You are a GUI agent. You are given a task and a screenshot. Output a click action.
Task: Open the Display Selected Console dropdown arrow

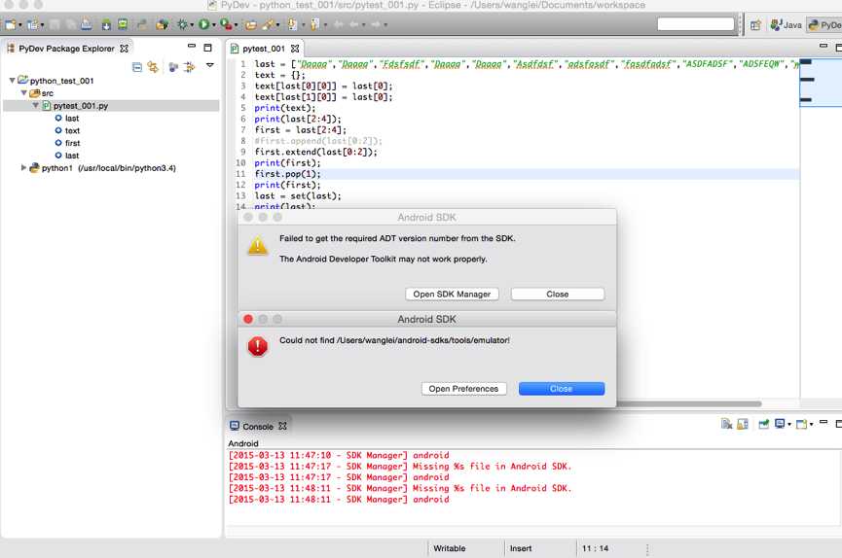click(x=788, y=425)
